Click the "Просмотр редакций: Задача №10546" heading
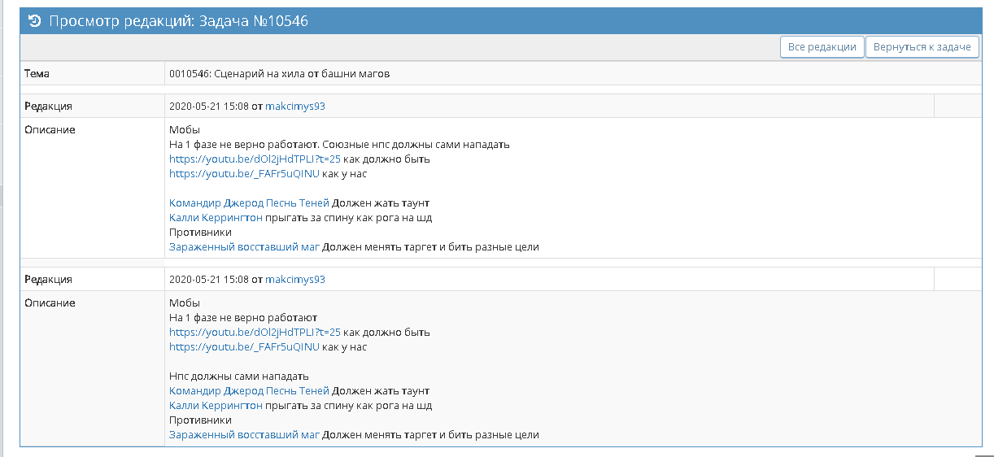 click(x=178, y=21)
